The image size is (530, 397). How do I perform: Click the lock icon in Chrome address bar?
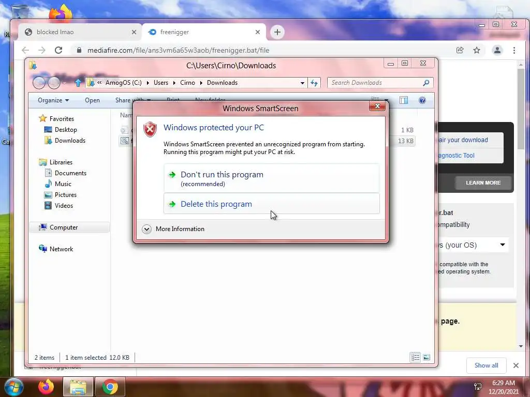tap(79, 50)
